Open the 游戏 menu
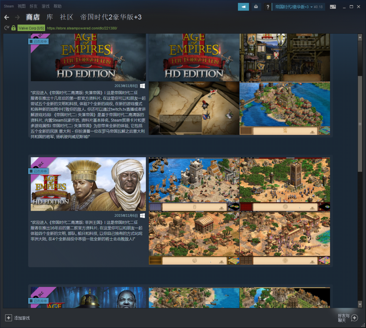Screen dimensions: 366x328 45,6
